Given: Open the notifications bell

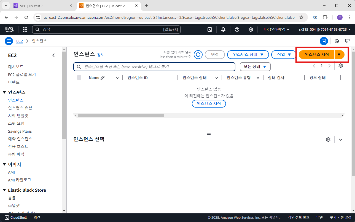Looking at the screenshot, I should (223, 30).
